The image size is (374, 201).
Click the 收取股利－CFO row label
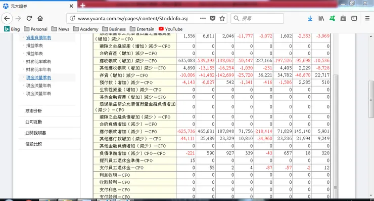(115, 182)
